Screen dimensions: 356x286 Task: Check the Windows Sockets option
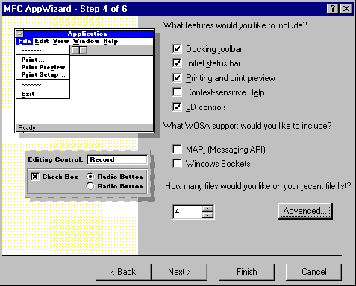(177, 164)
